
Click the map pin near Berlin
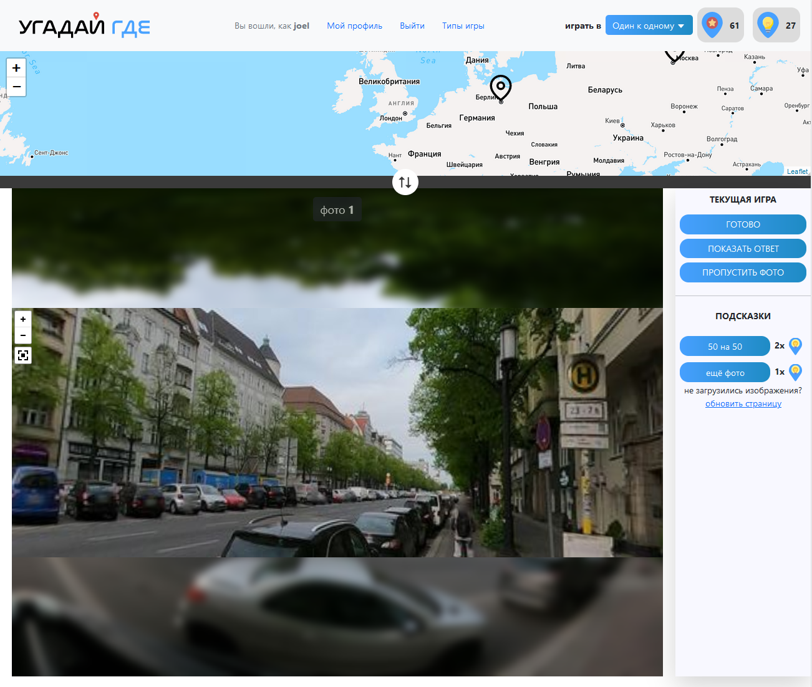point(500,89)
